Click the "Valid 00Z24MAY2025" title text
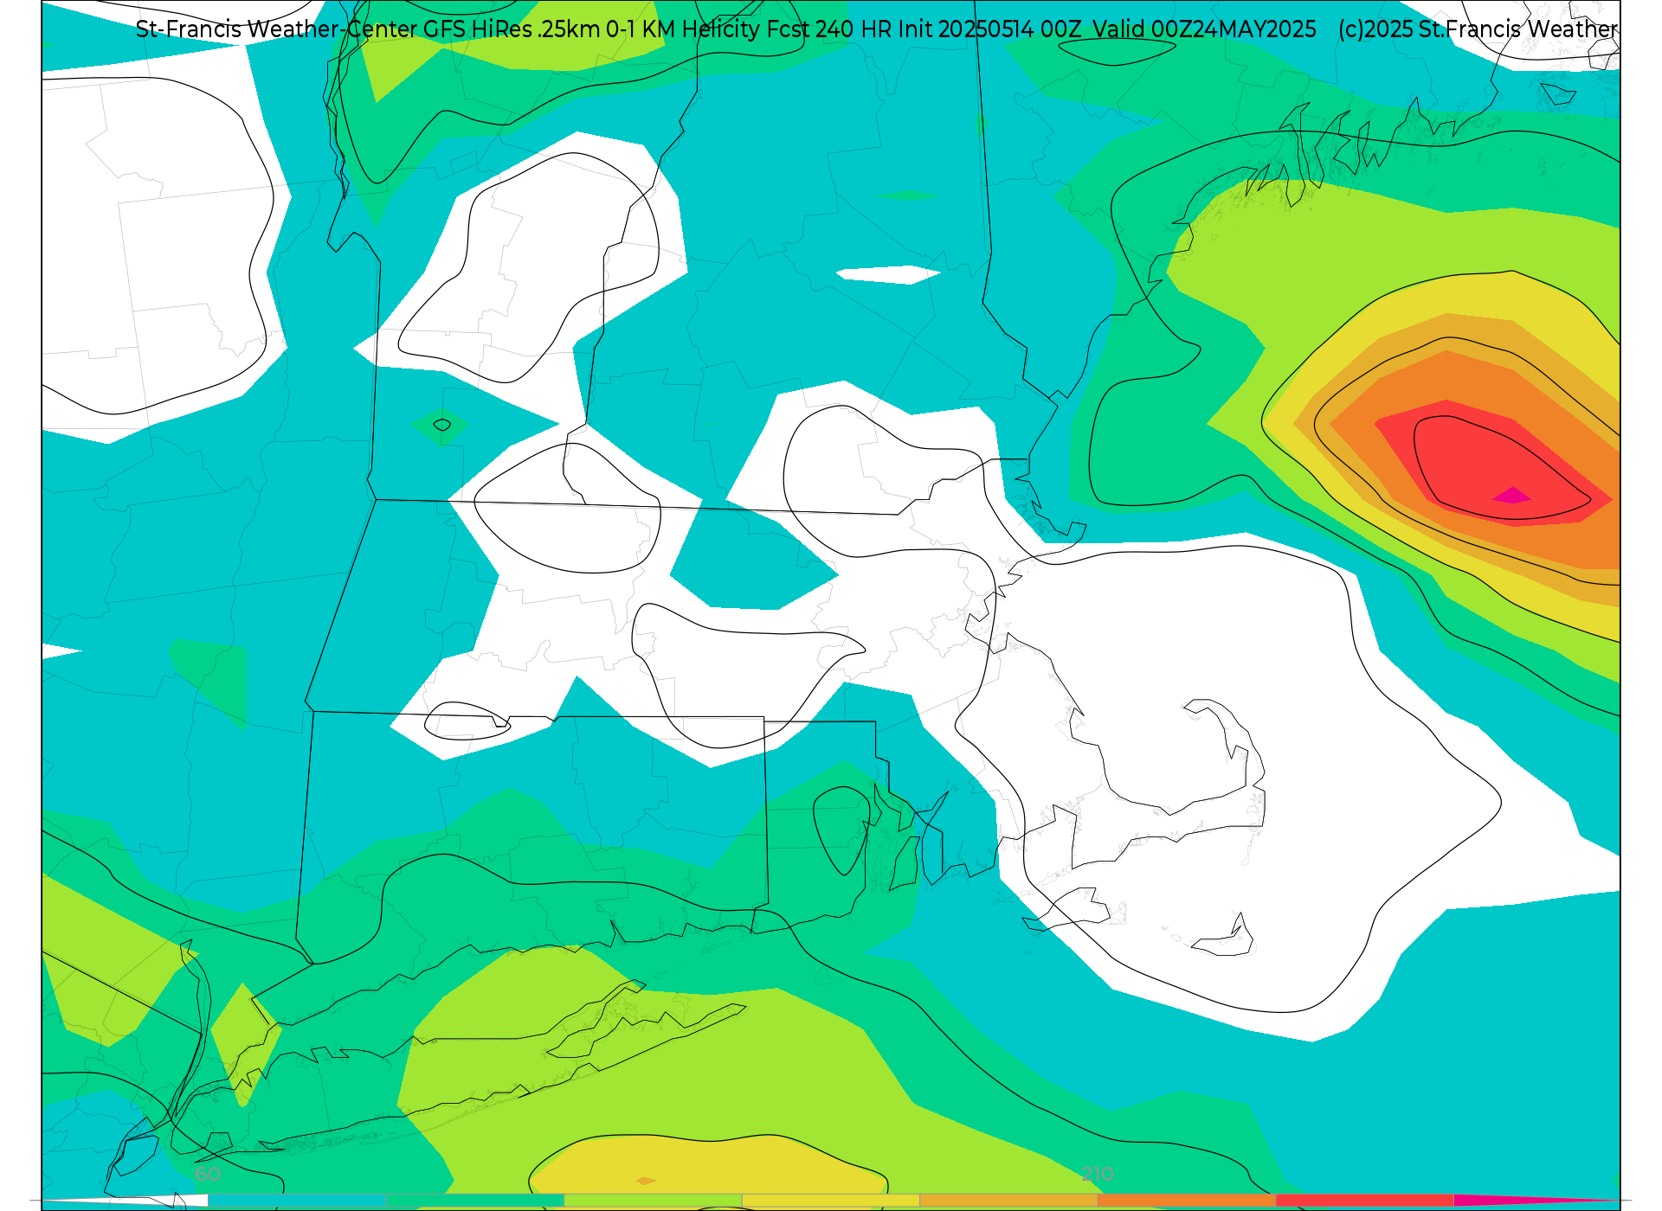 click(x=1204, y=29)
